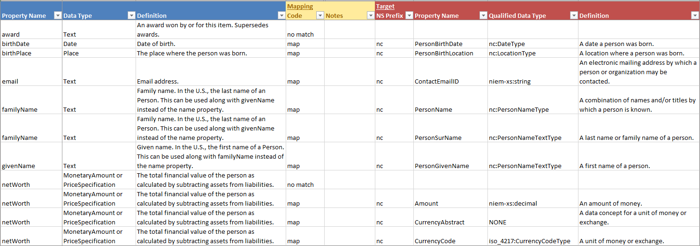Expand the source Definition filter dropdown

282,15
